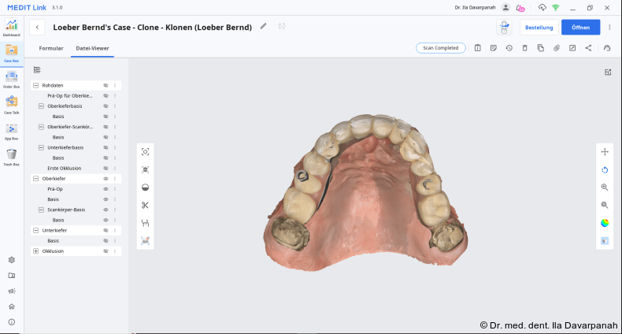Click the trash delete icon in toolbar

(x=524, y=48)
